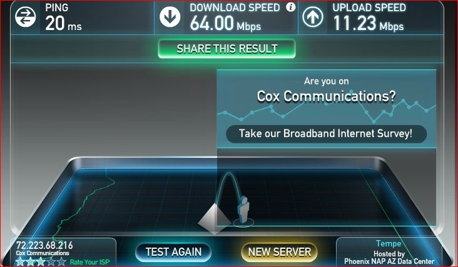
Task: Select the third star in ISP rating
Action: point(41,261)
